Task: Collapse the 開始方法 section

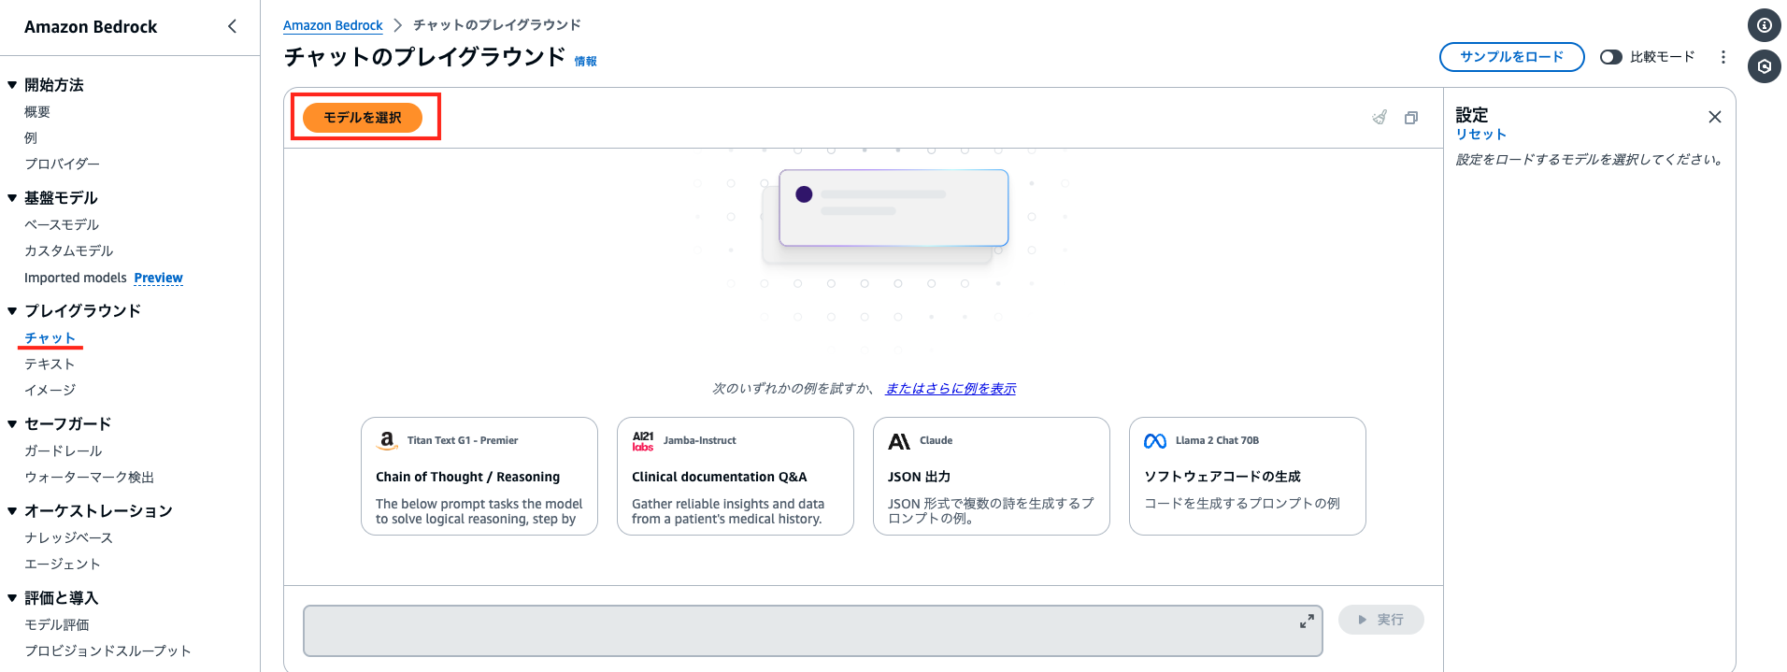Action: point(12,85)
